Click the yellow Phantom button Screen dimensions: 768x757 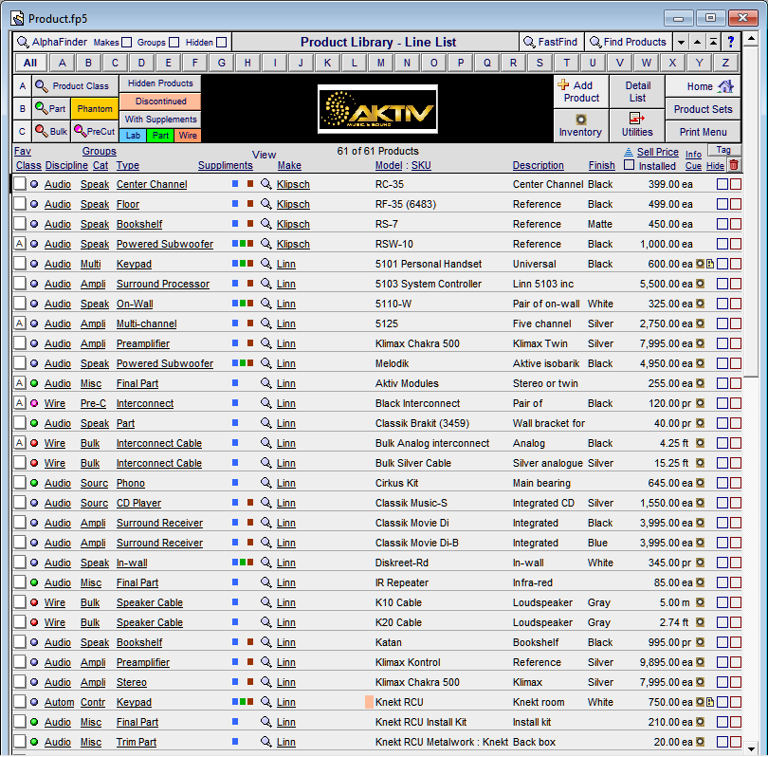tap(95, 109)
